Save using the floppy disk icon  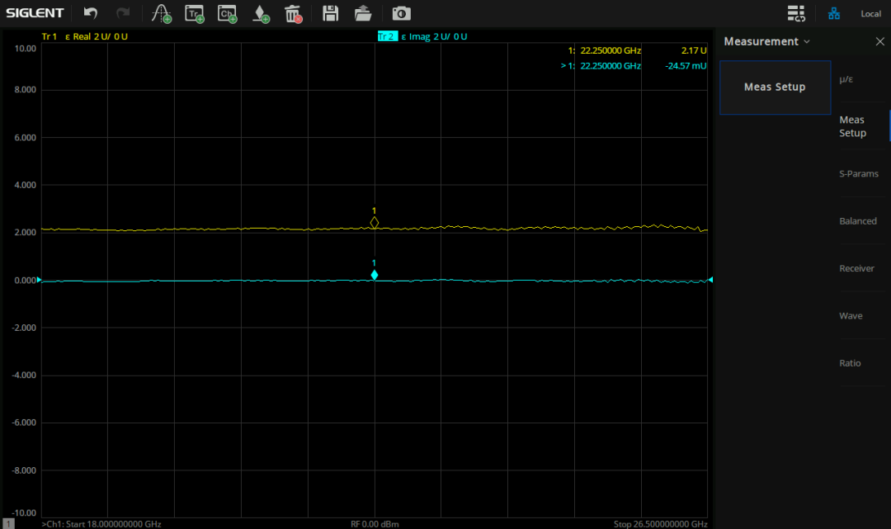click(x=330, y=13)
